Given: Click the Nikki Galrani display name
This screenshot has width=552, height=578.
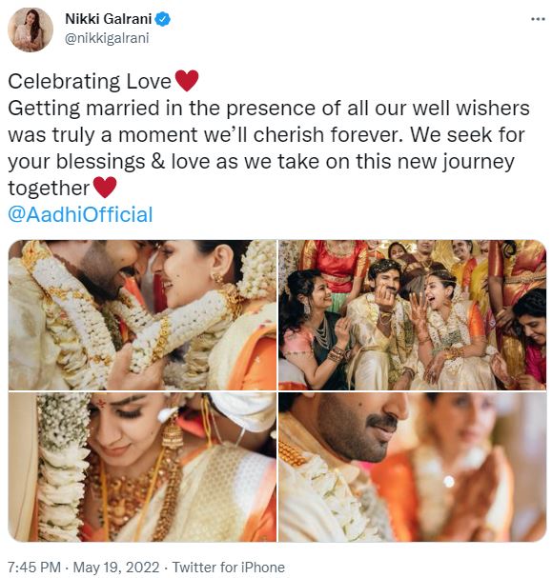Looking at the screenshot, I should pos(108,19).
